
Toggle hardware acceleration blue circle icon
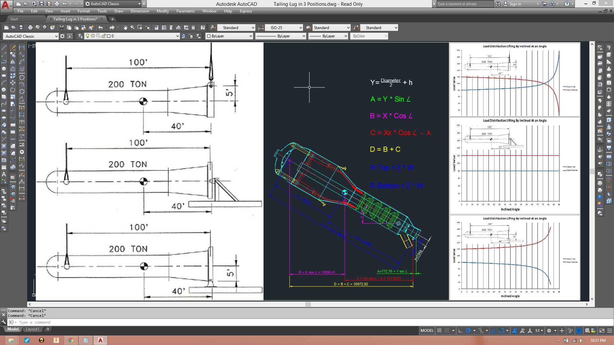pos(579,331)
